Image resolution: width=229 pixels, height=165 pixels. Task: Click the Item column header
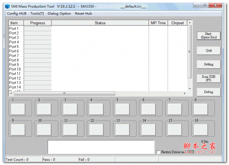coord(16,23)
